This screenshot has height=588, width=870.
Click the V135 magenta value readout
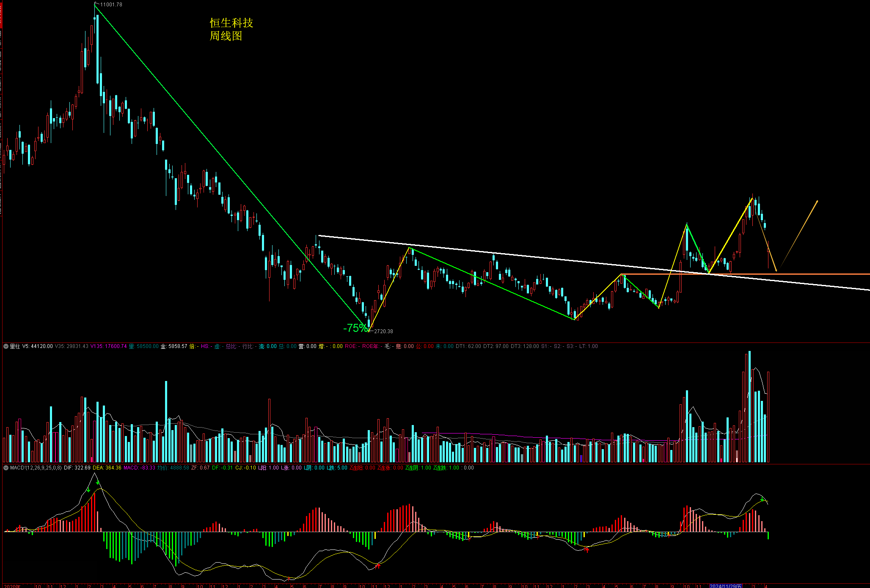109,346
